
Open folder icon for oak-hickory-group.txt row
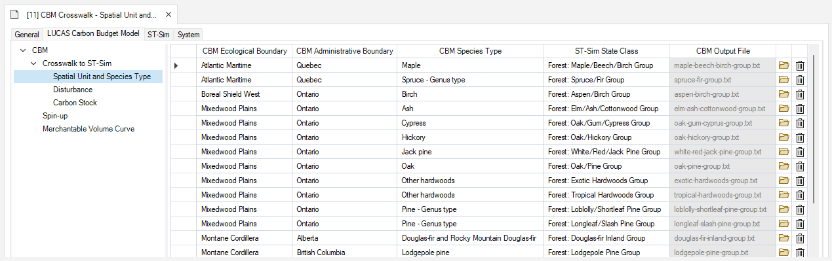783,137
